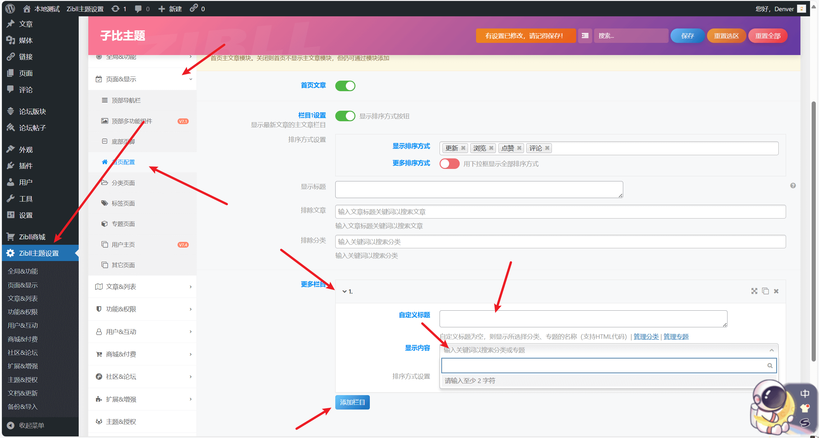819x438 pixels.
Task: Click the expand-all list icon beside search
Action: click(585, 36)
